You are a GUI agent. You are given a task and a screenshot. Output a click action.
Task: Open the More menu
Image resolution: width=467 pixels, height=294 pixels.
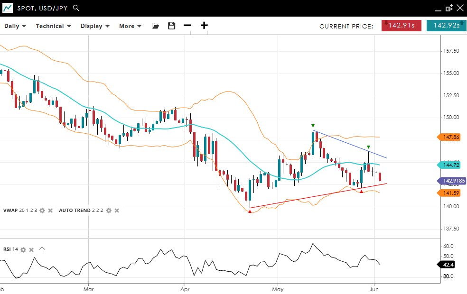point(130,26)
